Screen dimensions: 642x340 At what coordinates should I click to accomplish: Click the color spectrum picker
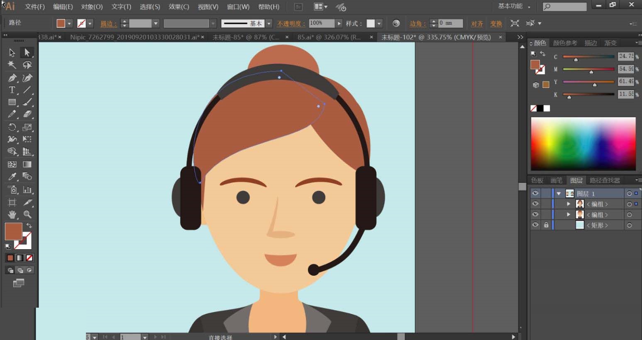(583, 143)
